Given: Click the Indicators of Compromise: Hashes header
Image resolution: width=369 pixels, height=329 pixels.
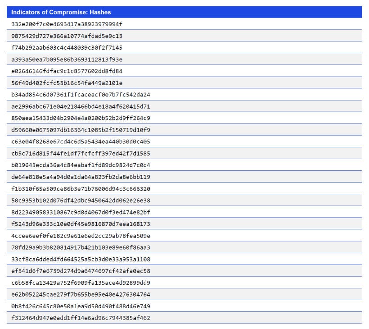Looking at the screenshot, I should click(x=63, y=12).
